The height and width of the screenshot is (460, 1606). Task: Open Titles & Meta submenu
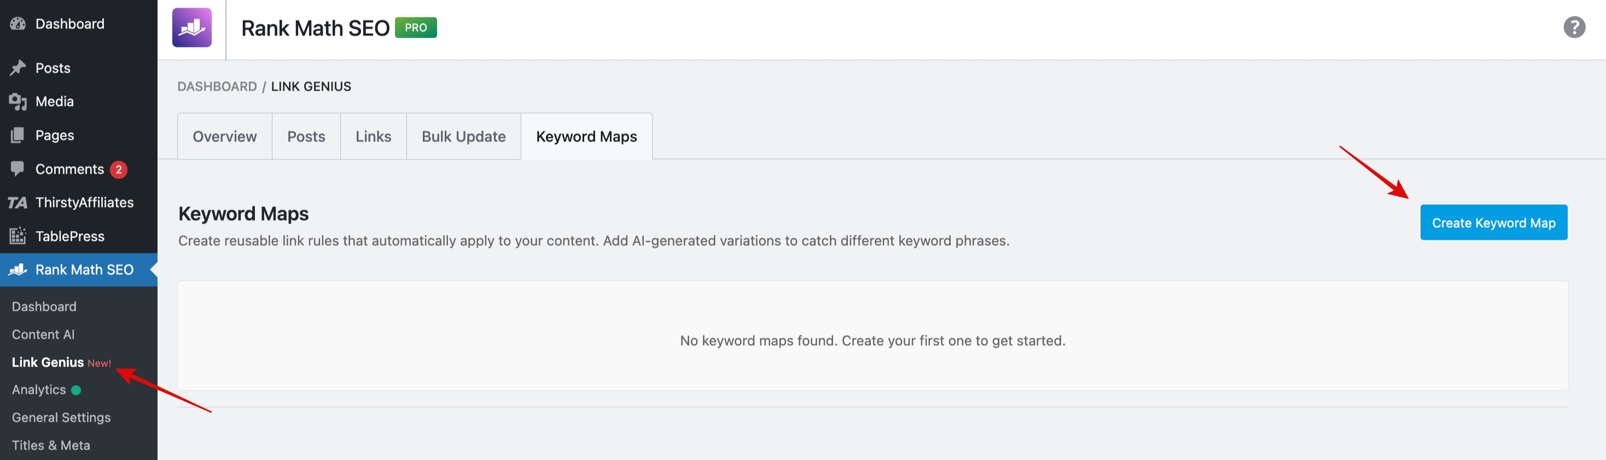click(51, 445)
